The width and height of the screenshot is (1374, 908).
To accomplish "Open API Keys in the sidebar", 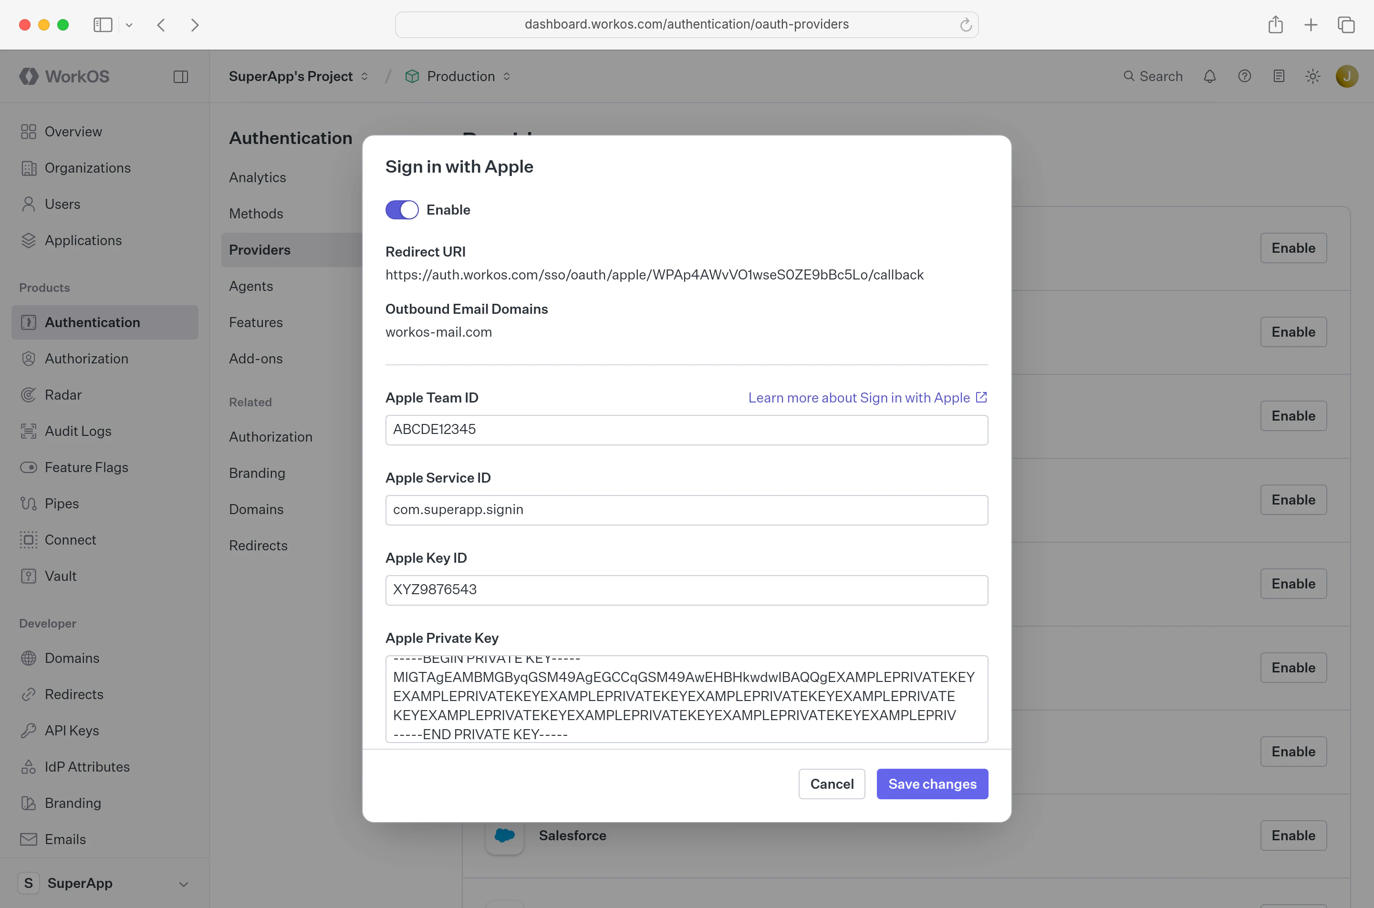I will 105,731.
